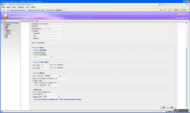Open the address bar history dropdown arrow
This screenshot has width=190, height=113.
[x=159, y=5]
